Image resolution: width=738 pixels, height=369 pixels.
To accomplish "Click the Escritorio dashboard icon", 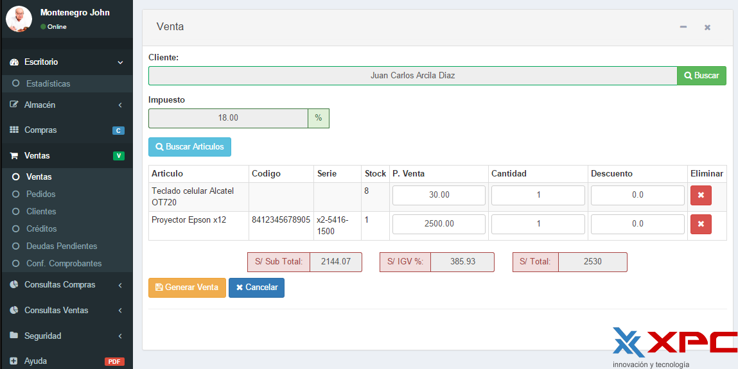I will 14,62.
